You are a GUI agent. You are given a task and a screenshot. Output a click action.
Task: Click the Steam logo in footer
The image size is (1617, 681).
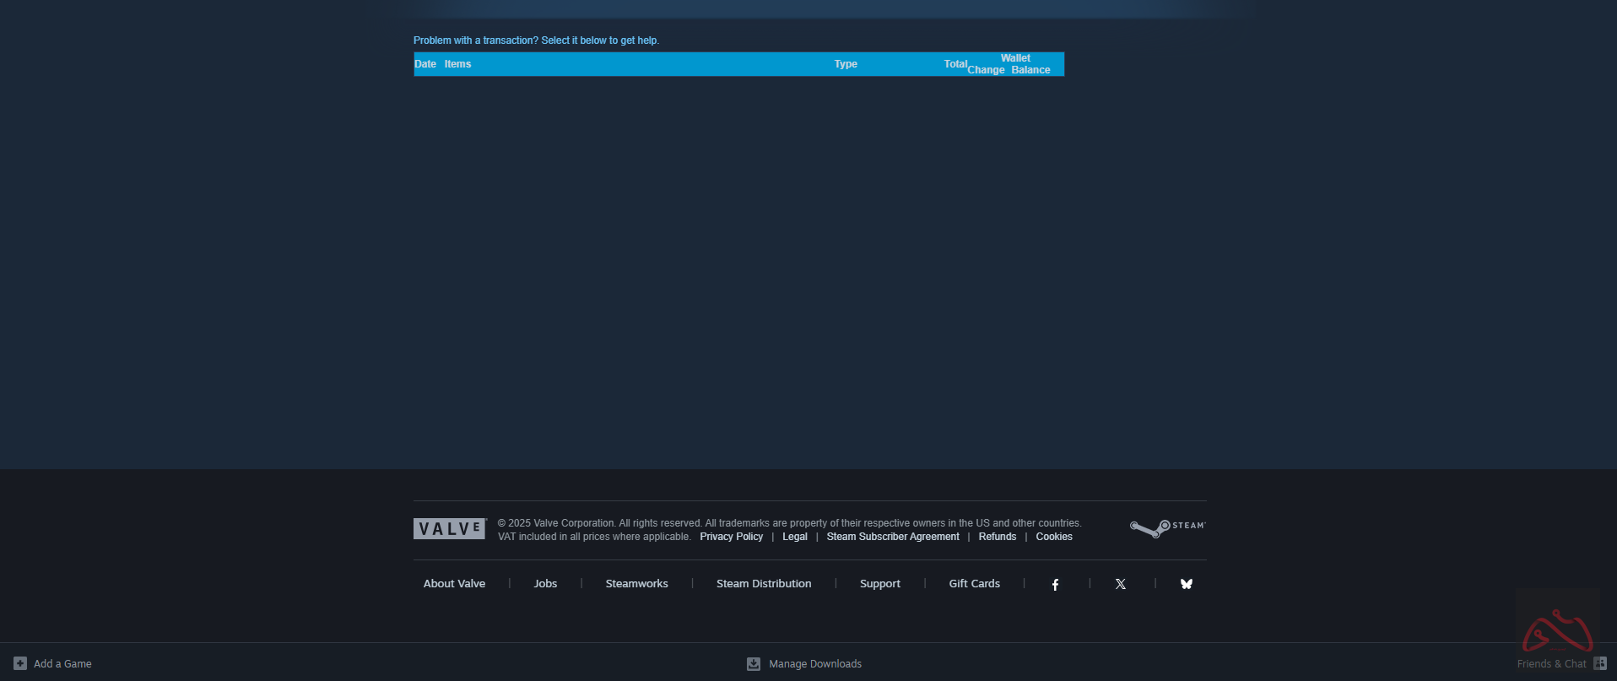pyautogui.click(x=1168, y=528)
